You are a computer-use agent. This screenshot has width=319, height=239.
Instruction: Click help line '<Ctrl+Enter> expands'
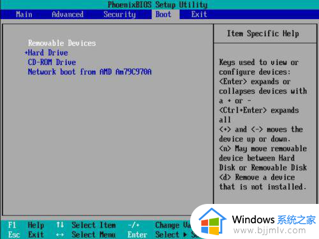click(259, 110)
